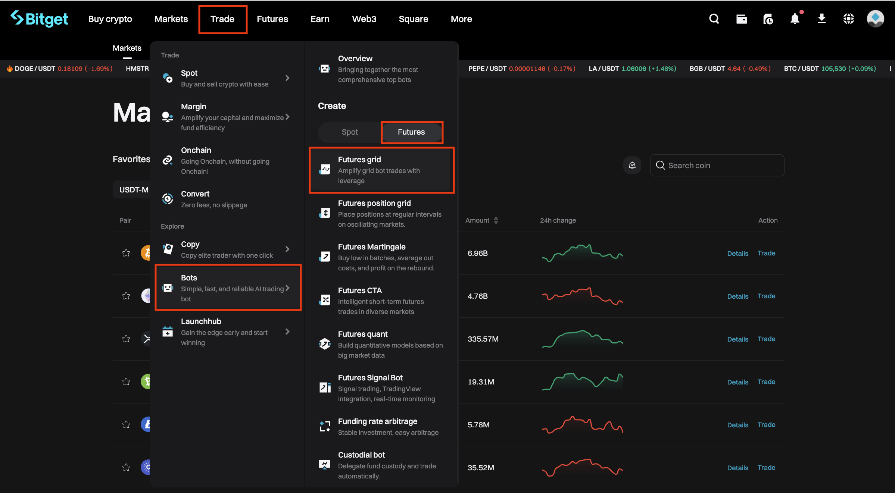Open the wallet assets icon

pyautogui.click(x=742, y=19)
